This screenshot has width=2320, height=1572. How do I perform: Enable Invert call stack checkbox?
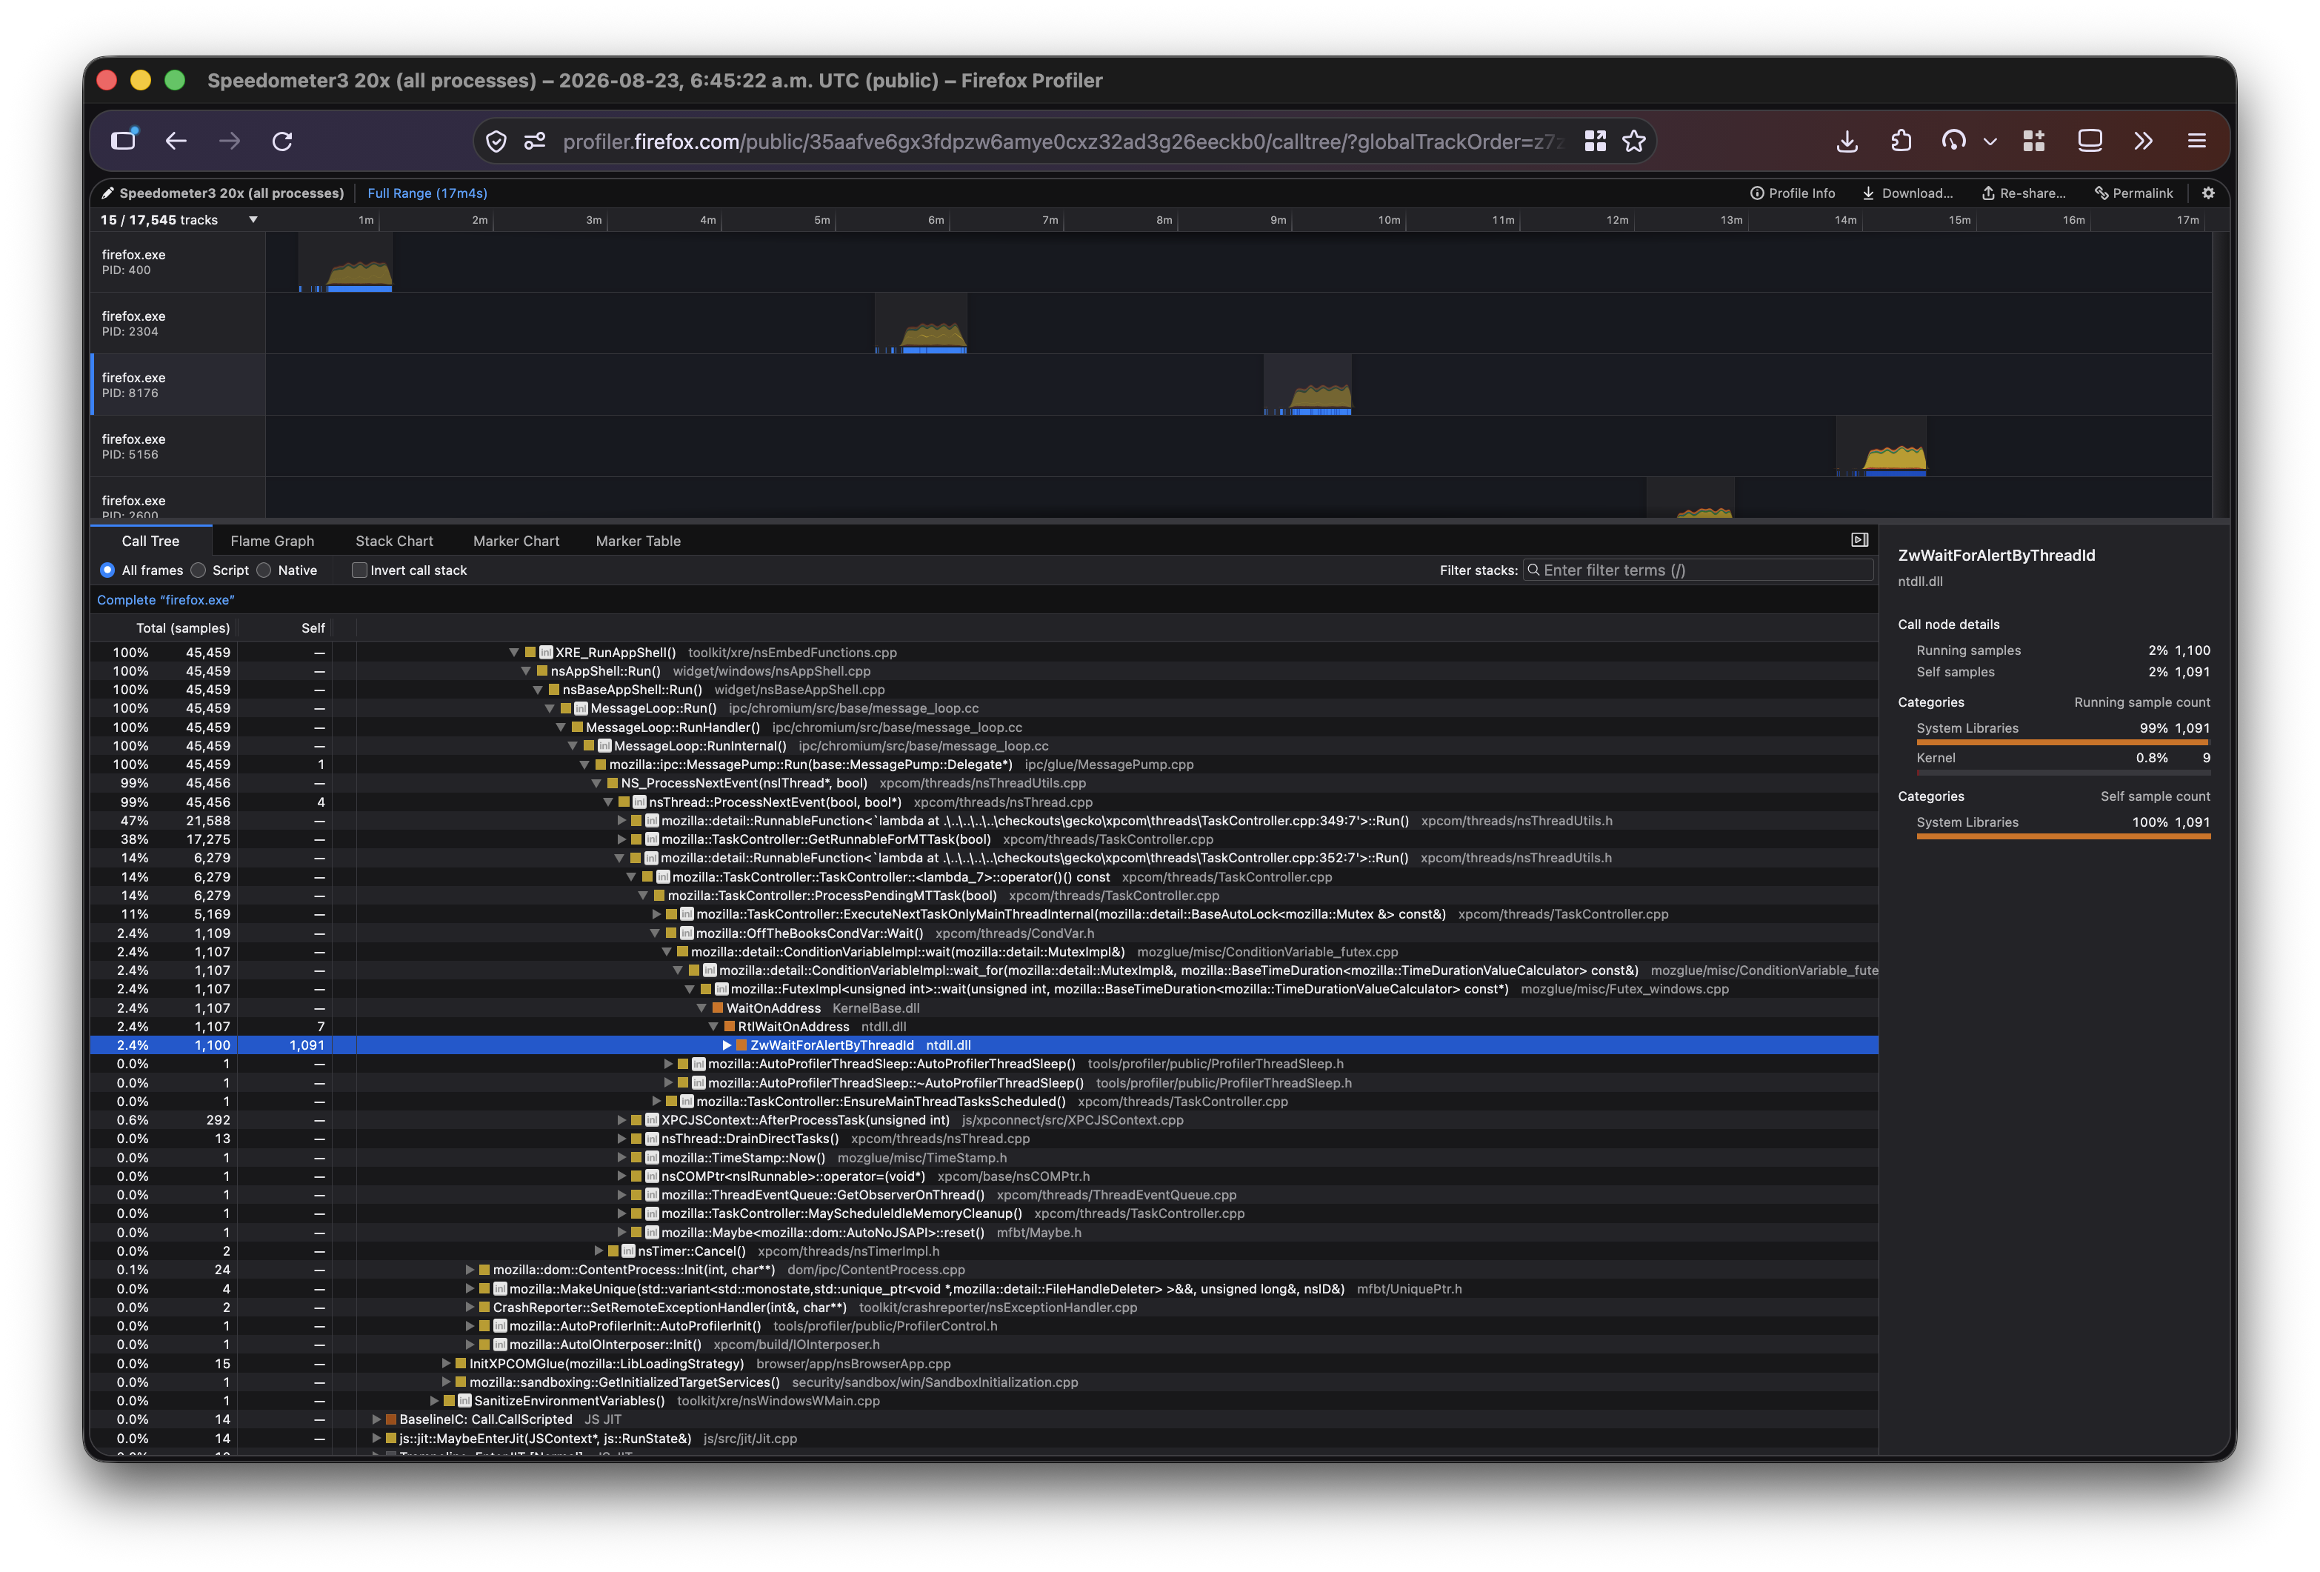[359, 570]
